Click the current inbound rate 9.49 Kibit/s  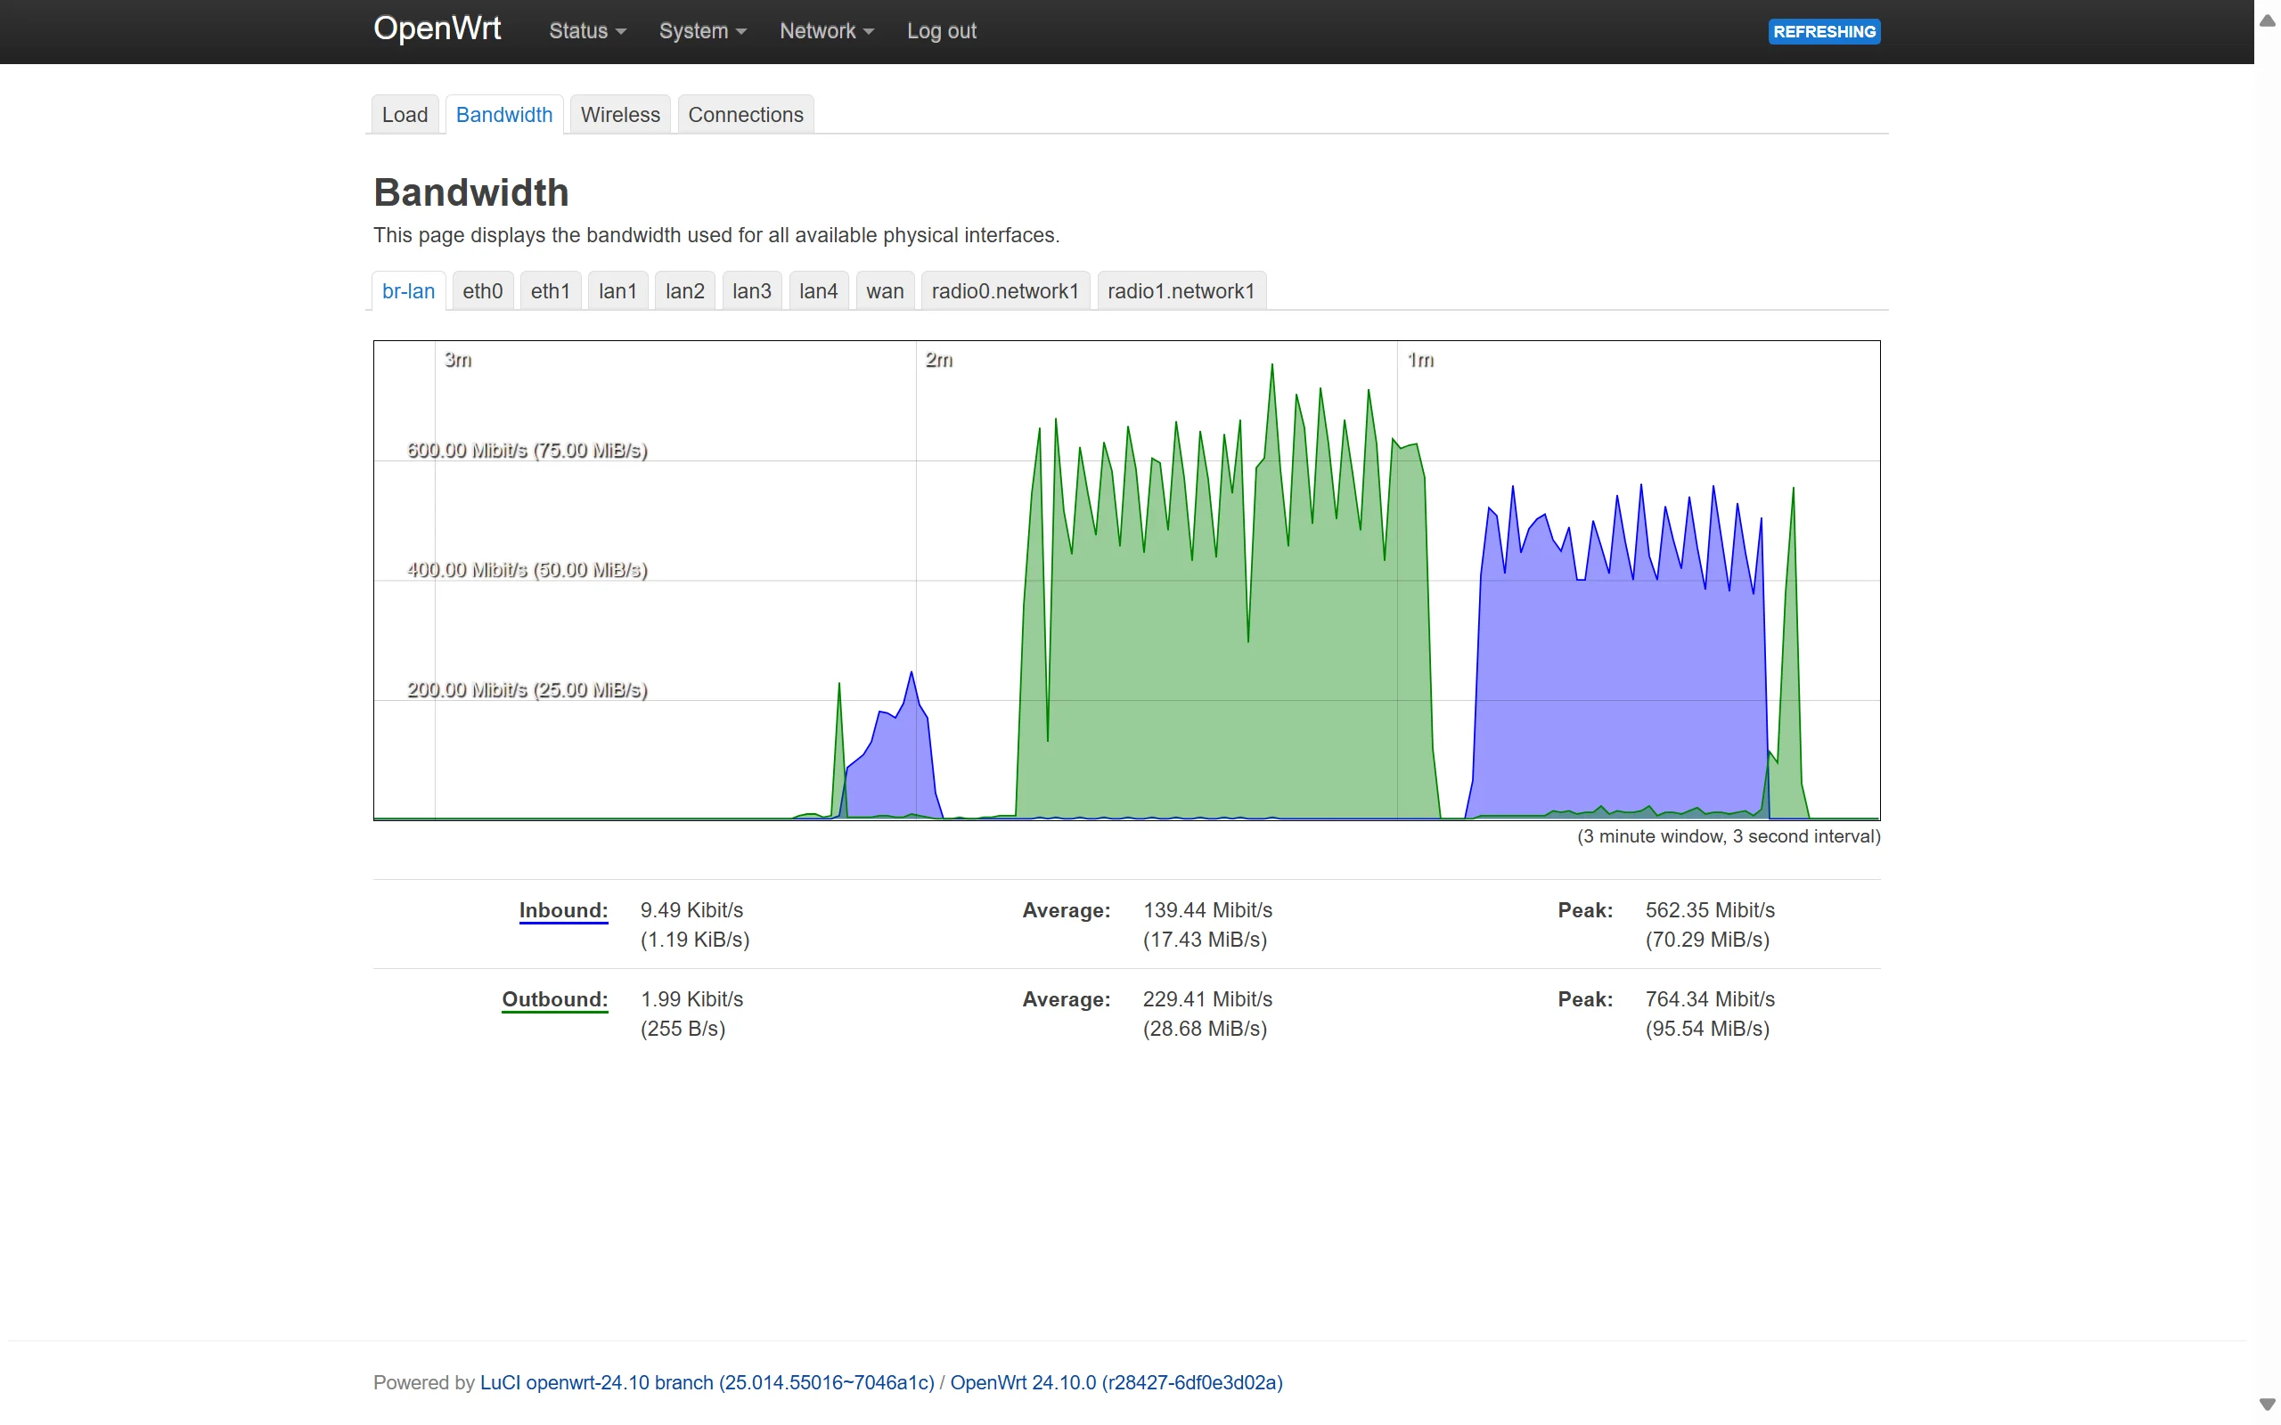coord(691,909)
